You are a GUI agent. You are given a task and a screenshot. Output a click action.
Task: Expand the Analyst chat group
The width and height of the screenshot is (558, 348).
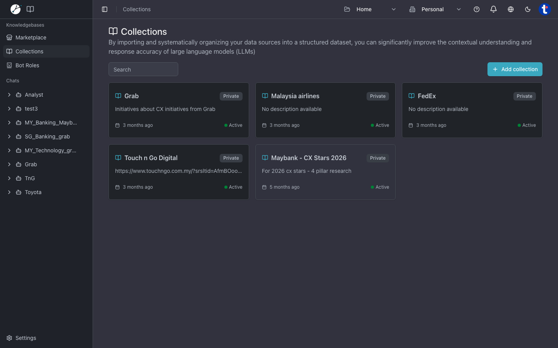pyautogui.click(x=9, y=95)
